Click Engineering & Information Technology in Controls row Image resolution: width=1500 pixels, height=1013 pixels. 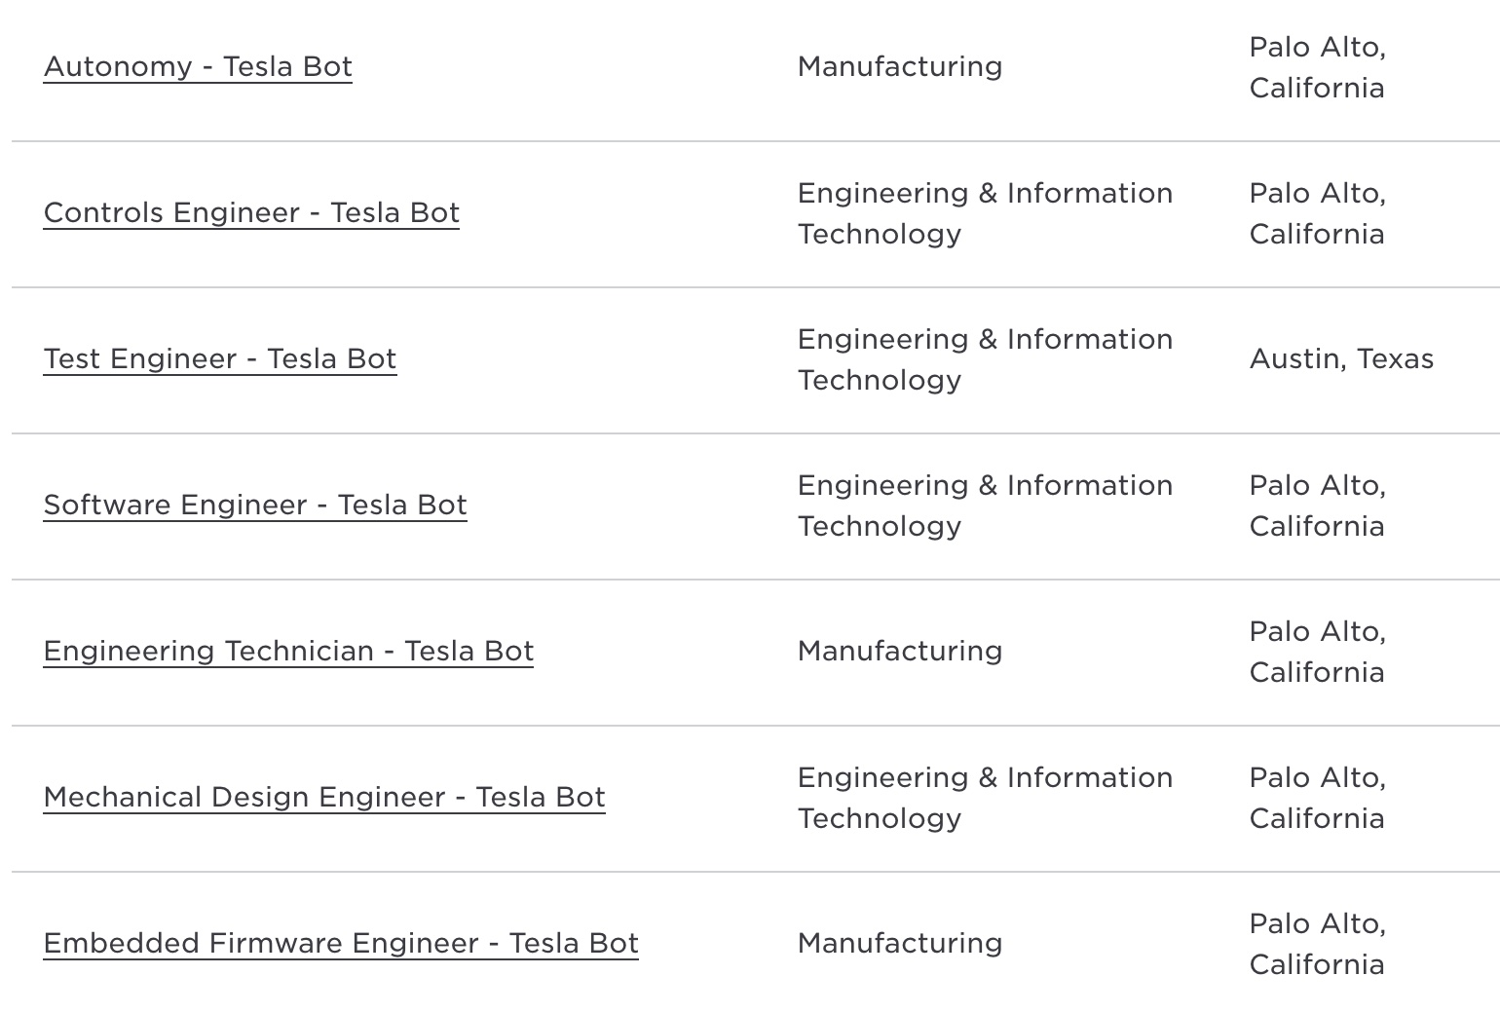click(x=985, y=213)
